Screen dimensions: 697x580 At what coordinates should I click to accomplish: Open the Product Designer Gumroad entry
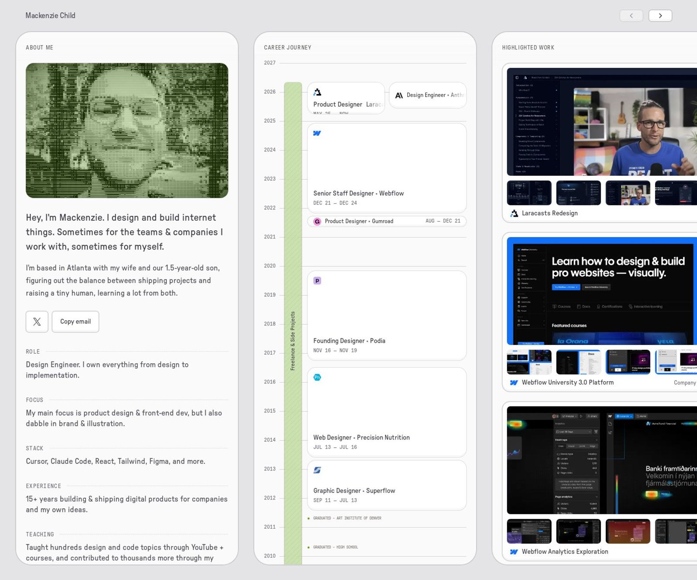[x=387, y=221]
